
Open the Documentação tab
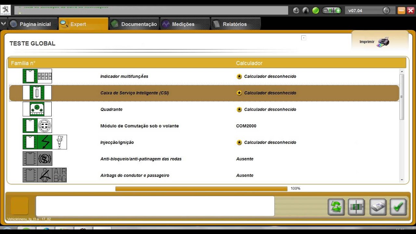[x=134, y=24]
